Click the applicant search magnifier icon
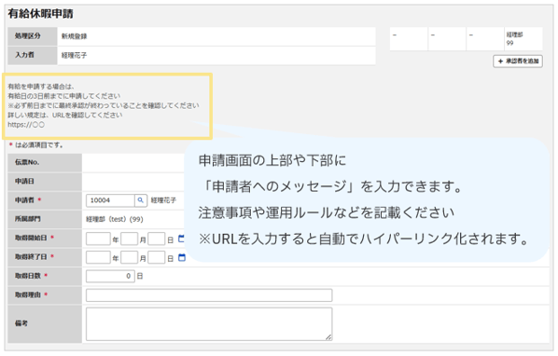The image size is (558, 356). click(x=141, y=200)
